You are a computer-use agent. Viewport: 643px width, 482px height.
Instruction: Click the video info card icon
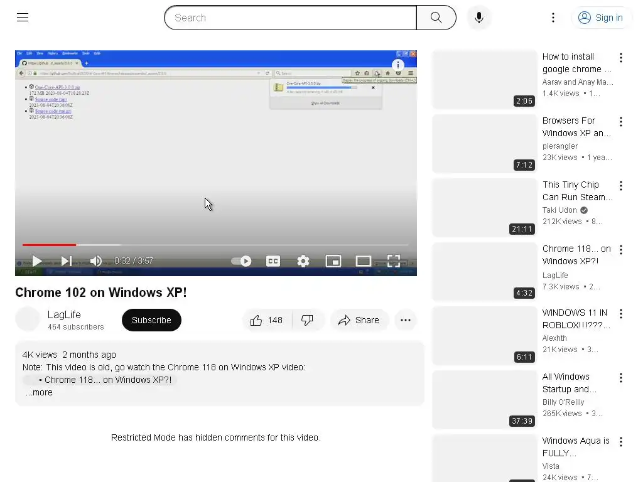[397, 65]
